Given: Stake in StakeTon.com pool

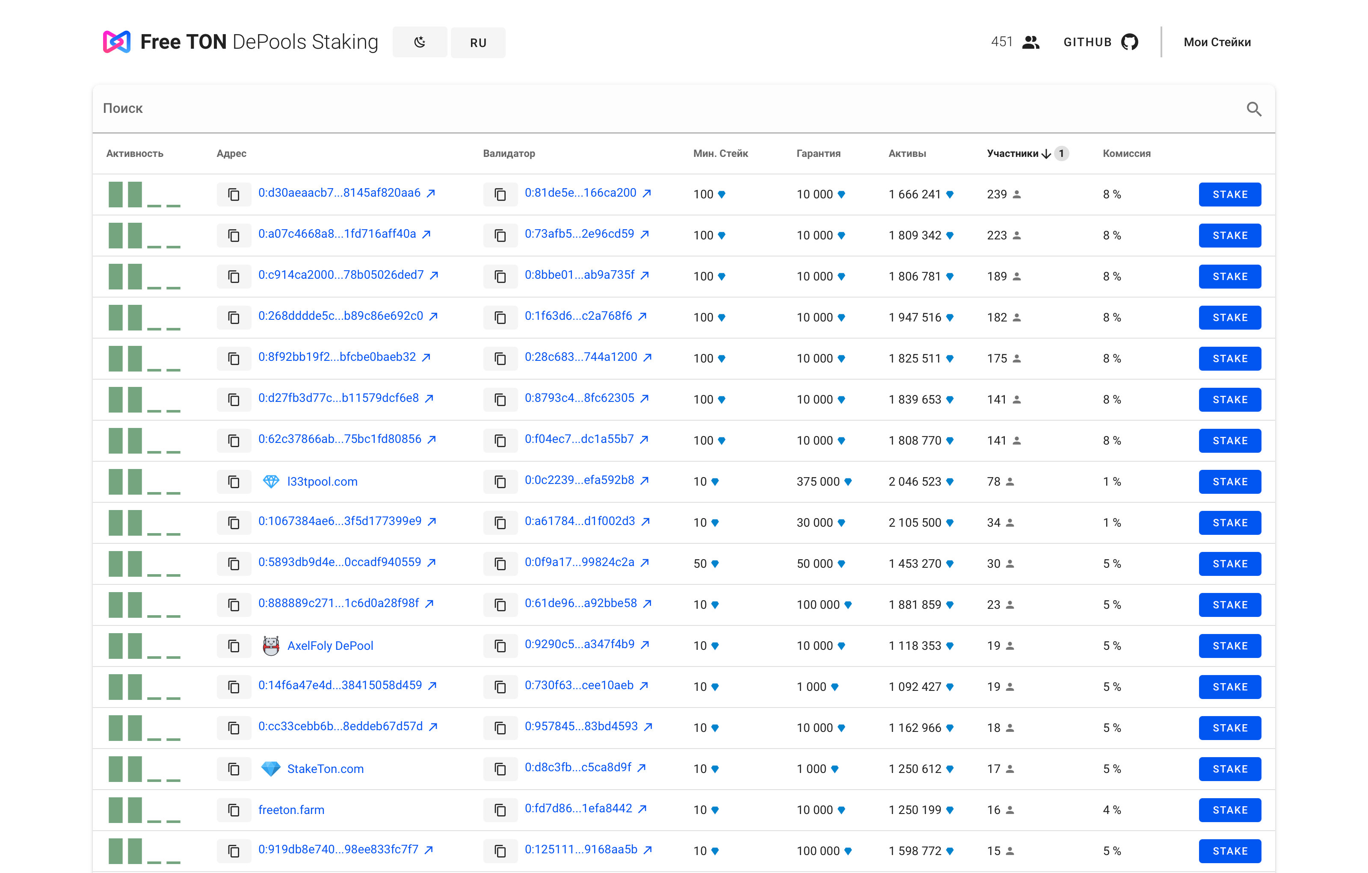Looking at the screenshot, I should (x=1229, y=769).
